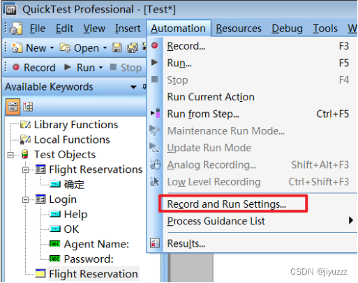Choose Low Level Recording menu entry
The image size is (358, 283).
point(252,182)
